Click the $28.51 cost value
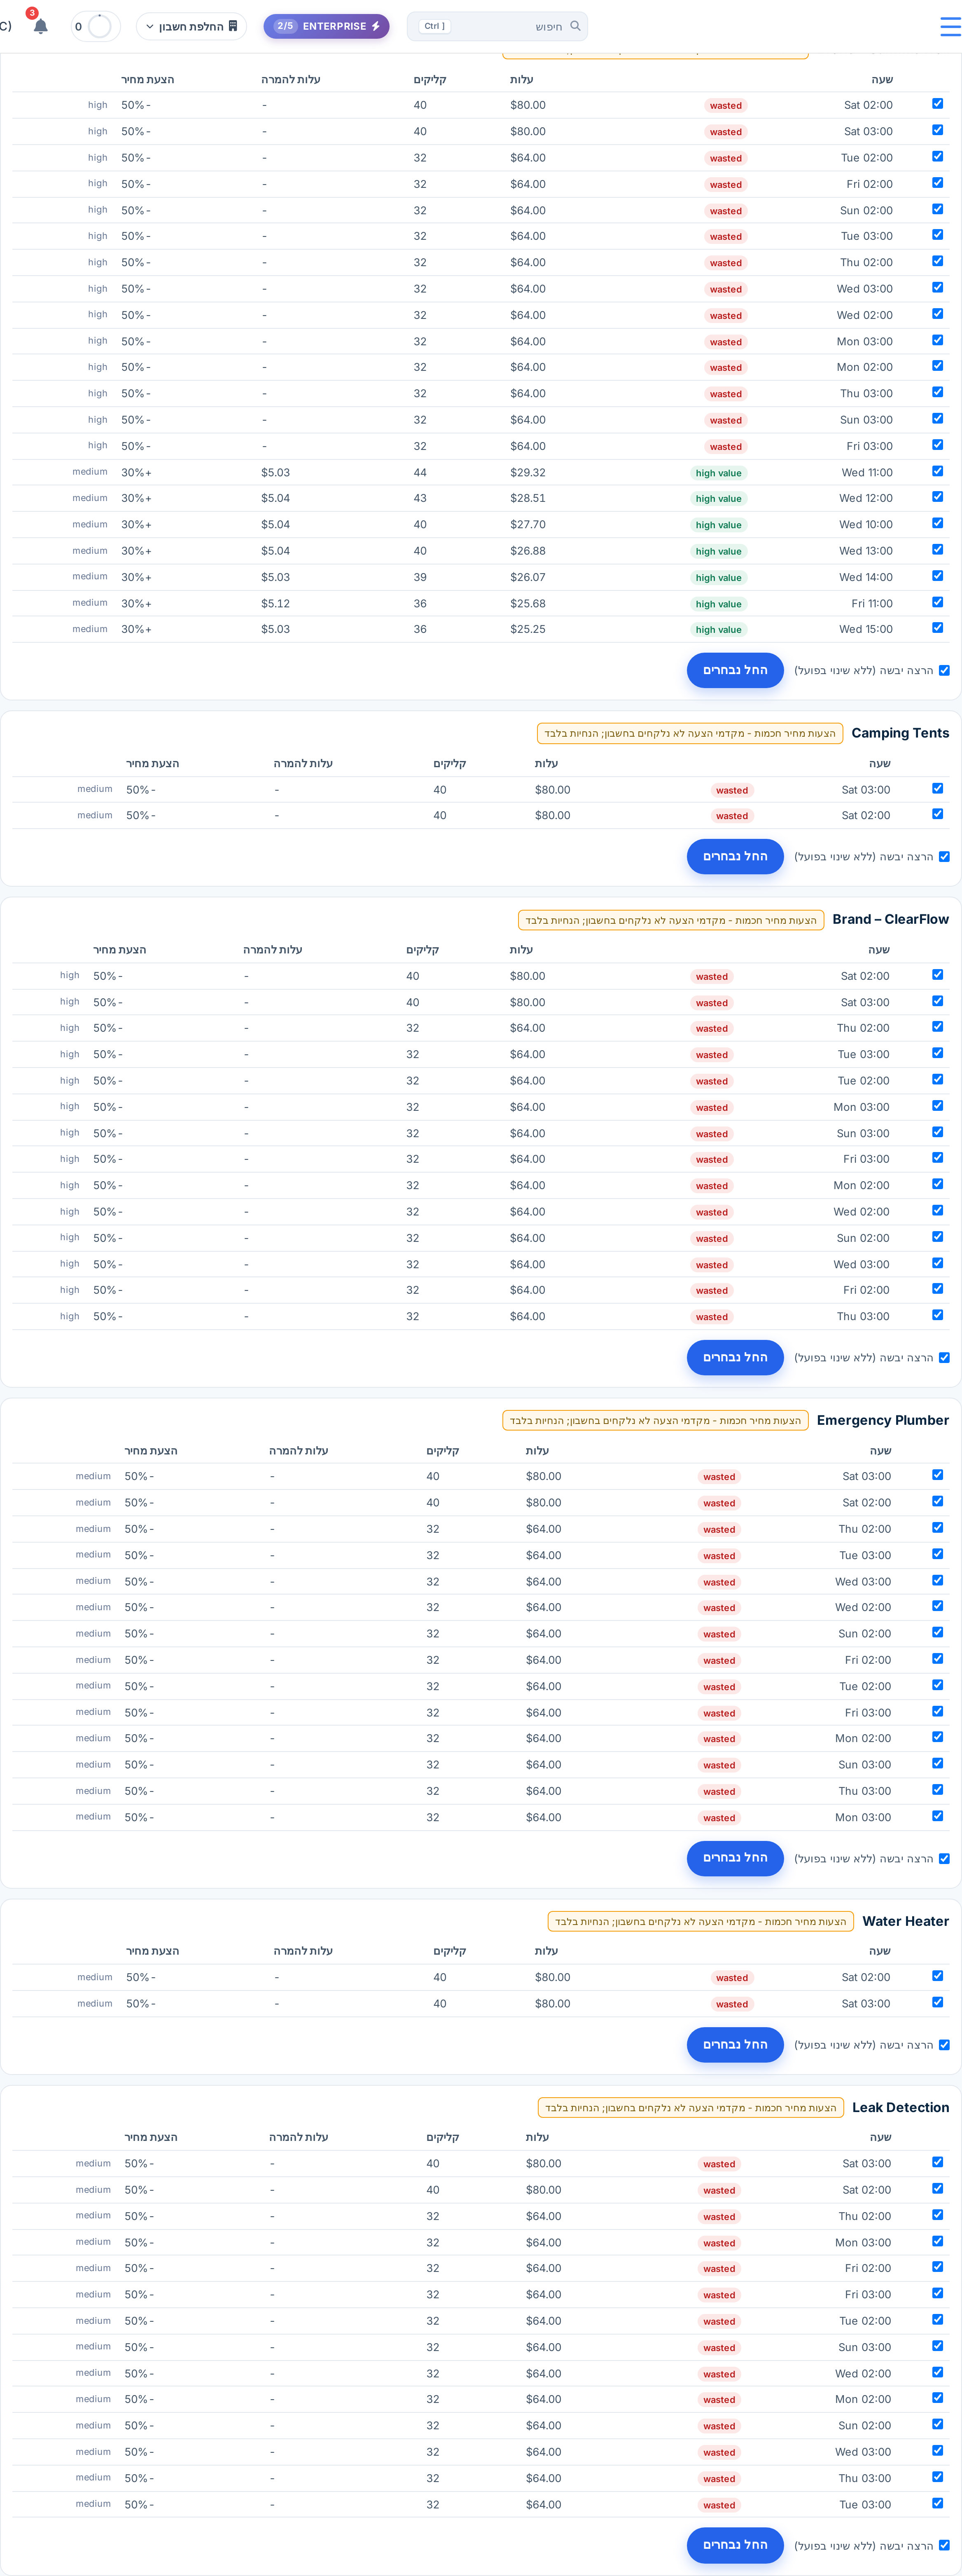The height and width of the screenshot is (2576, 962). point(528,499)
